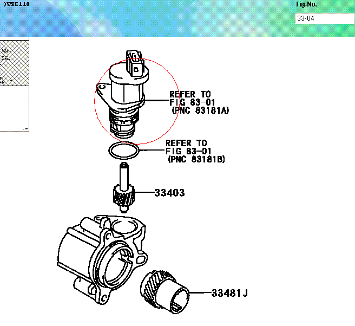
Task: Click the mounting hole on sensor flange
Action: [101, 87]
